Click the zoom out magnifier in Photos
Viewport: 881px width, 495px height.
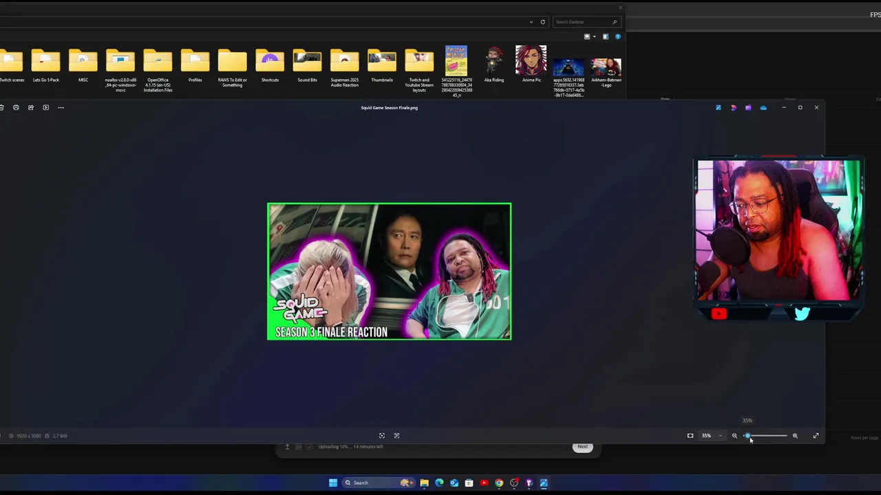point(734,436)
